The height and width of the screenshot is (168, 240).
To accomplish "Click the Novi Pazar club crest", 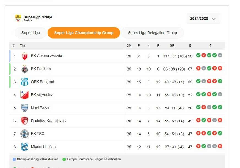I will (x=24, y=108).
